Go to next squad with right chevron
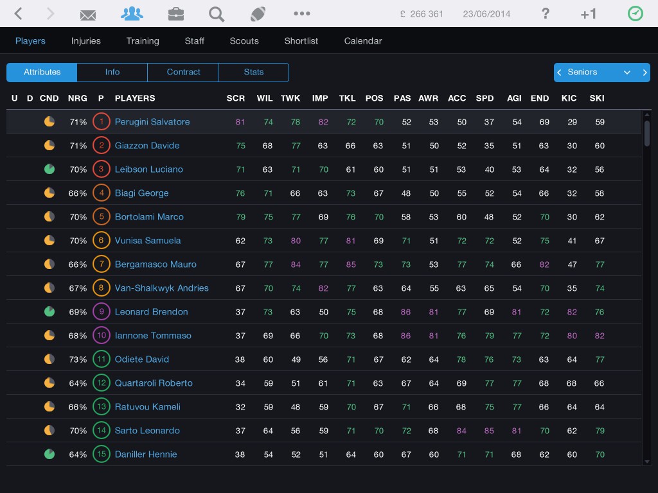 [645, 73]
